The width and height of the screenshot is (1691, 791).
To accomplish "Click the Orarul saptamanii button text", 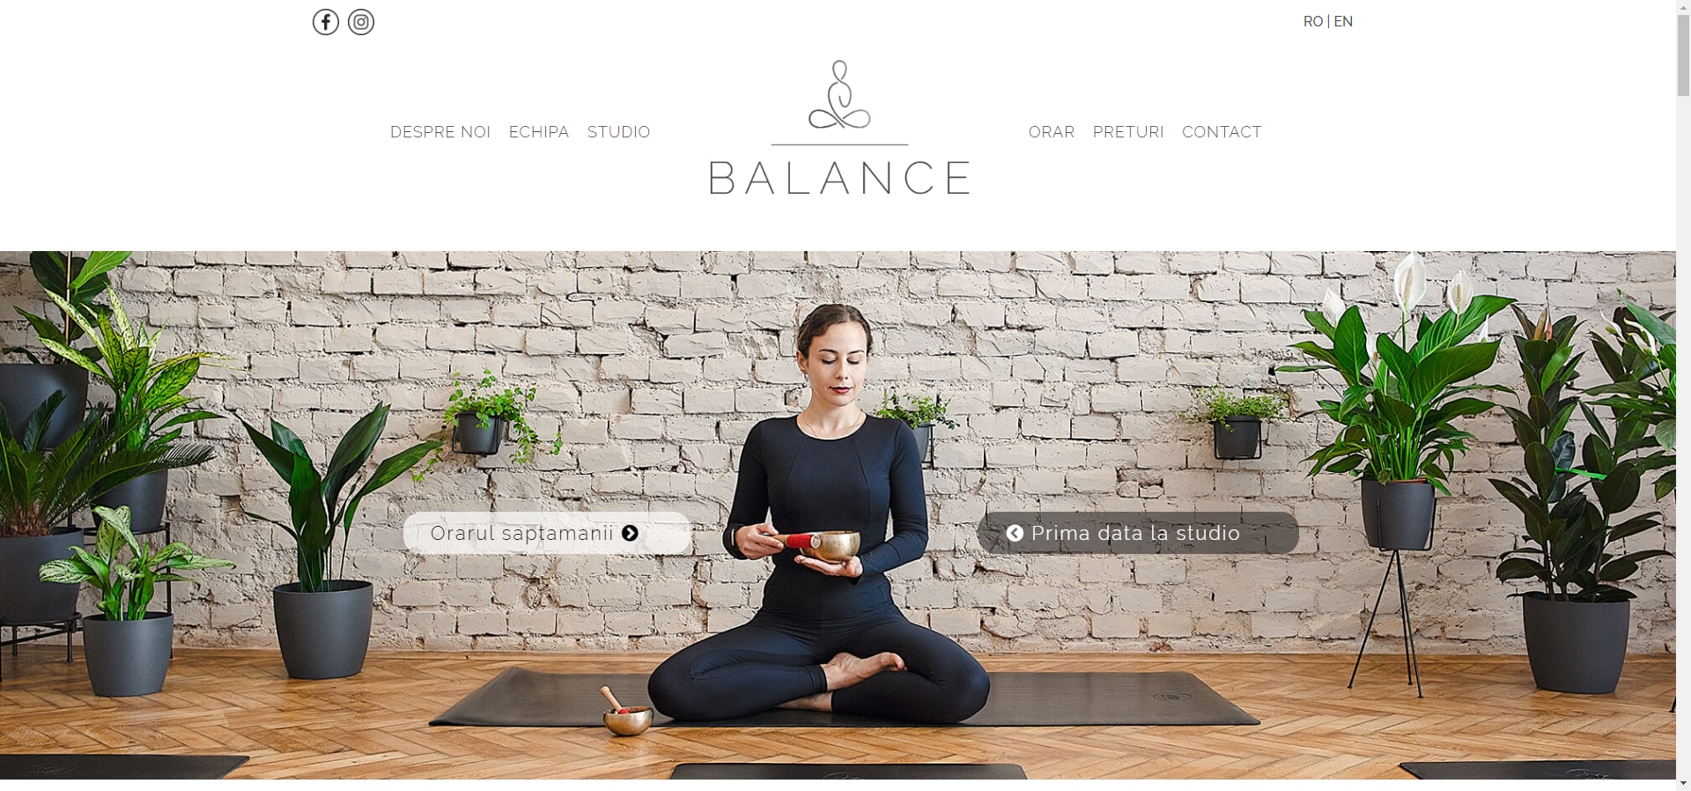I will (522, 533).
